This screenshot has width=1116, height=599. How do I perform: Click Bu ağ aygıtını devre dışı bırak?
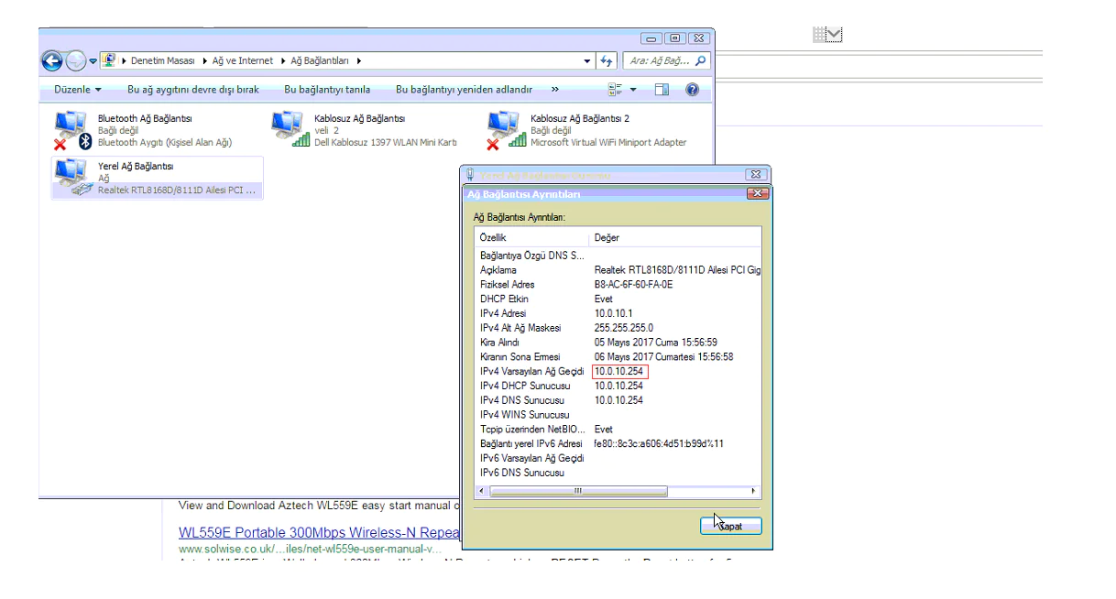click(x=192, y=90)
